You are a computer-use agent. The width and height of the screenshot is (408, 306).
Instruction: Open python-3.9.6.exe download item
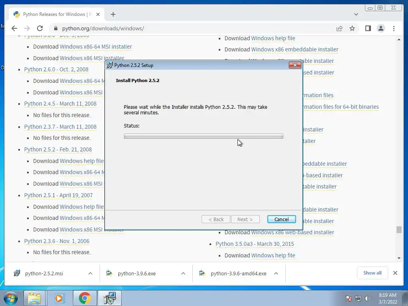click(x=137, y=273)
